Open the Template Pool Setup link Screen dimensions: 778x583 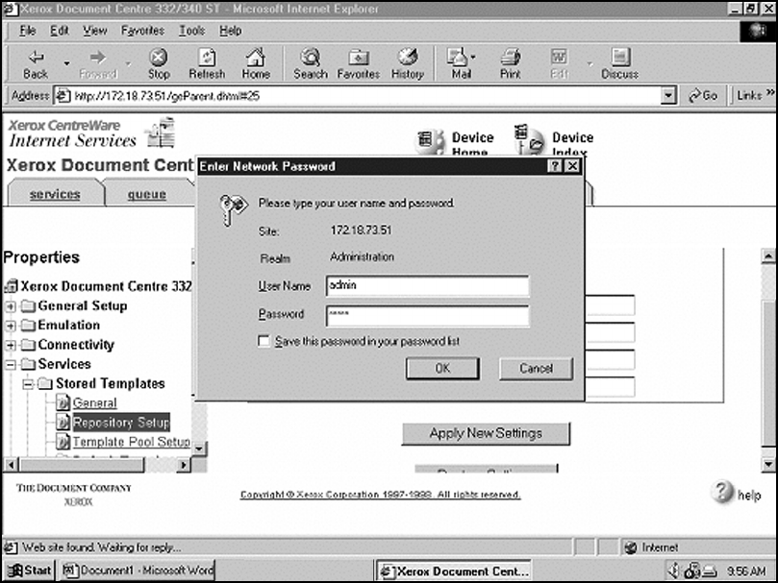pos(132,441)
